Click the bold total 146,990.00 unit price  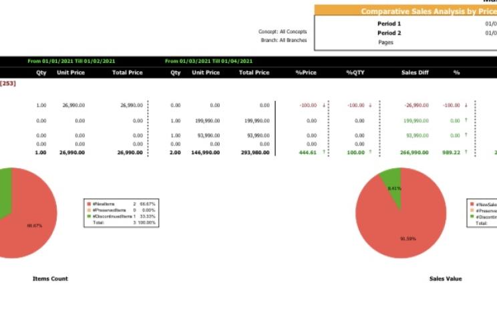click(x=205, y=153)
